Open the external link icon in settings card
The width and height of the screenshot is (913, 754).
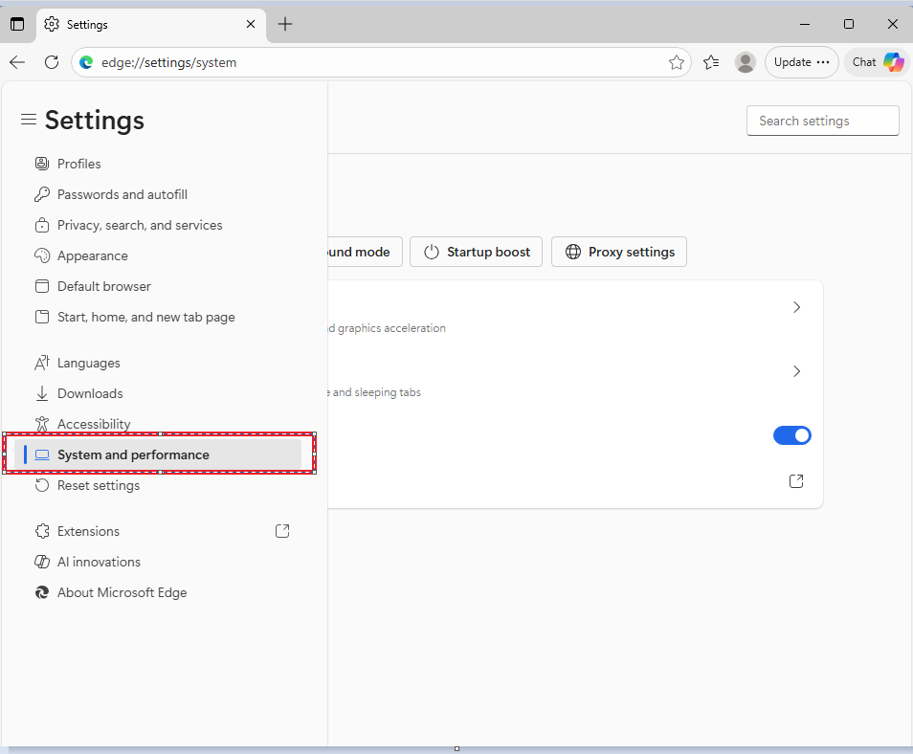point(796,481)
